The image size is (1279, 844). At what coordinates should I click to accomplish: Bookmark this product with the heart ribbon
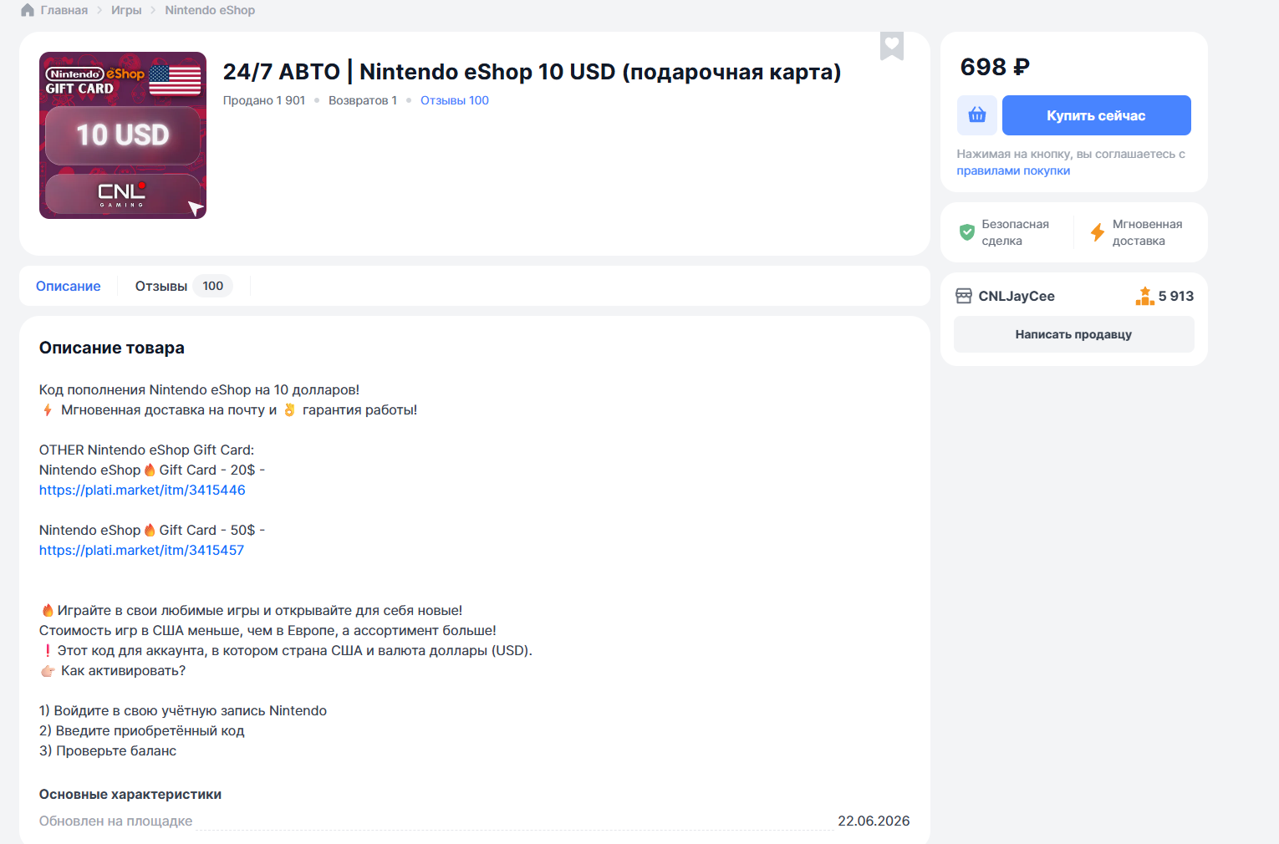click(892, 45)
